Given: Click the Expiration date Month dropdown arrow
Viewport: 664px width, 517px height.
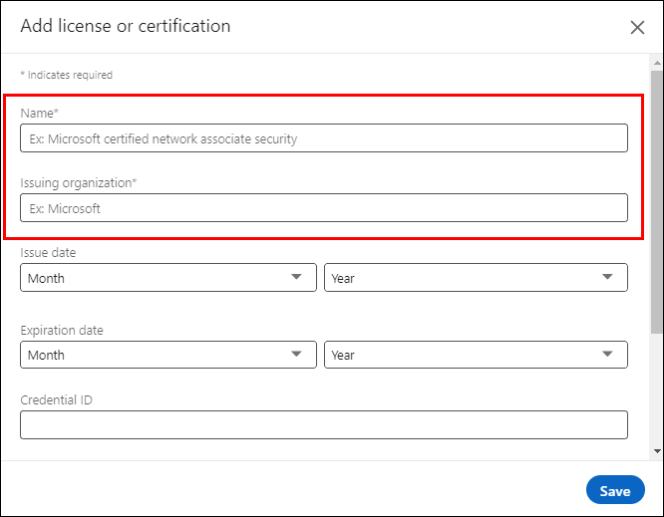Looking at the screenshot, I should 297,355.
